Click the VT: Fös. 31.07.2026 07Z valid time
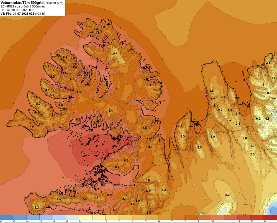 tap(18, 14)
